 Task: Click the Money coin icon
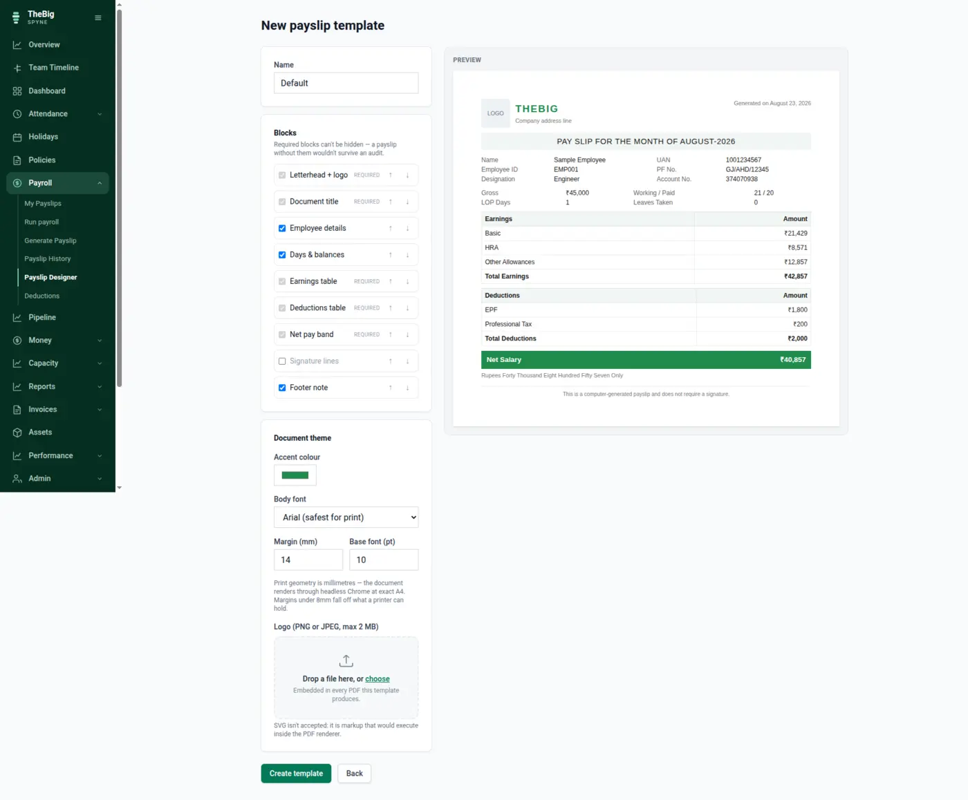pyautogui.click(x=17, y=341)
